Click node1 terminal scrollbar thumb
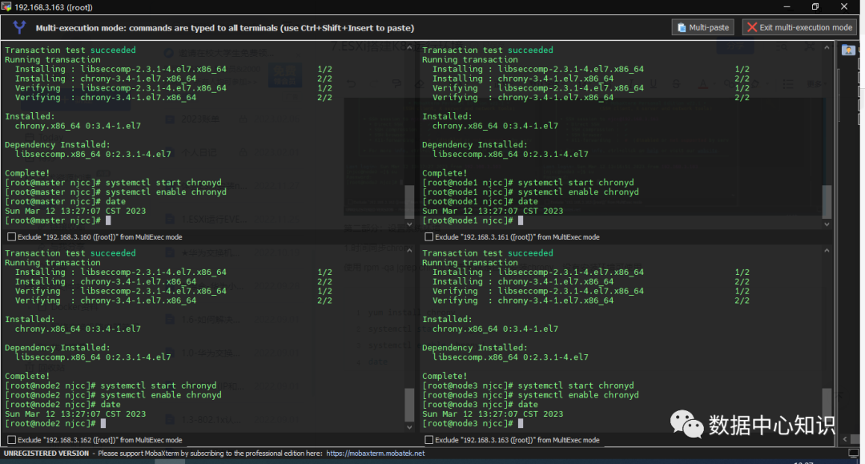The width and height of the screenshot is (865, 464). click(827, 200)
